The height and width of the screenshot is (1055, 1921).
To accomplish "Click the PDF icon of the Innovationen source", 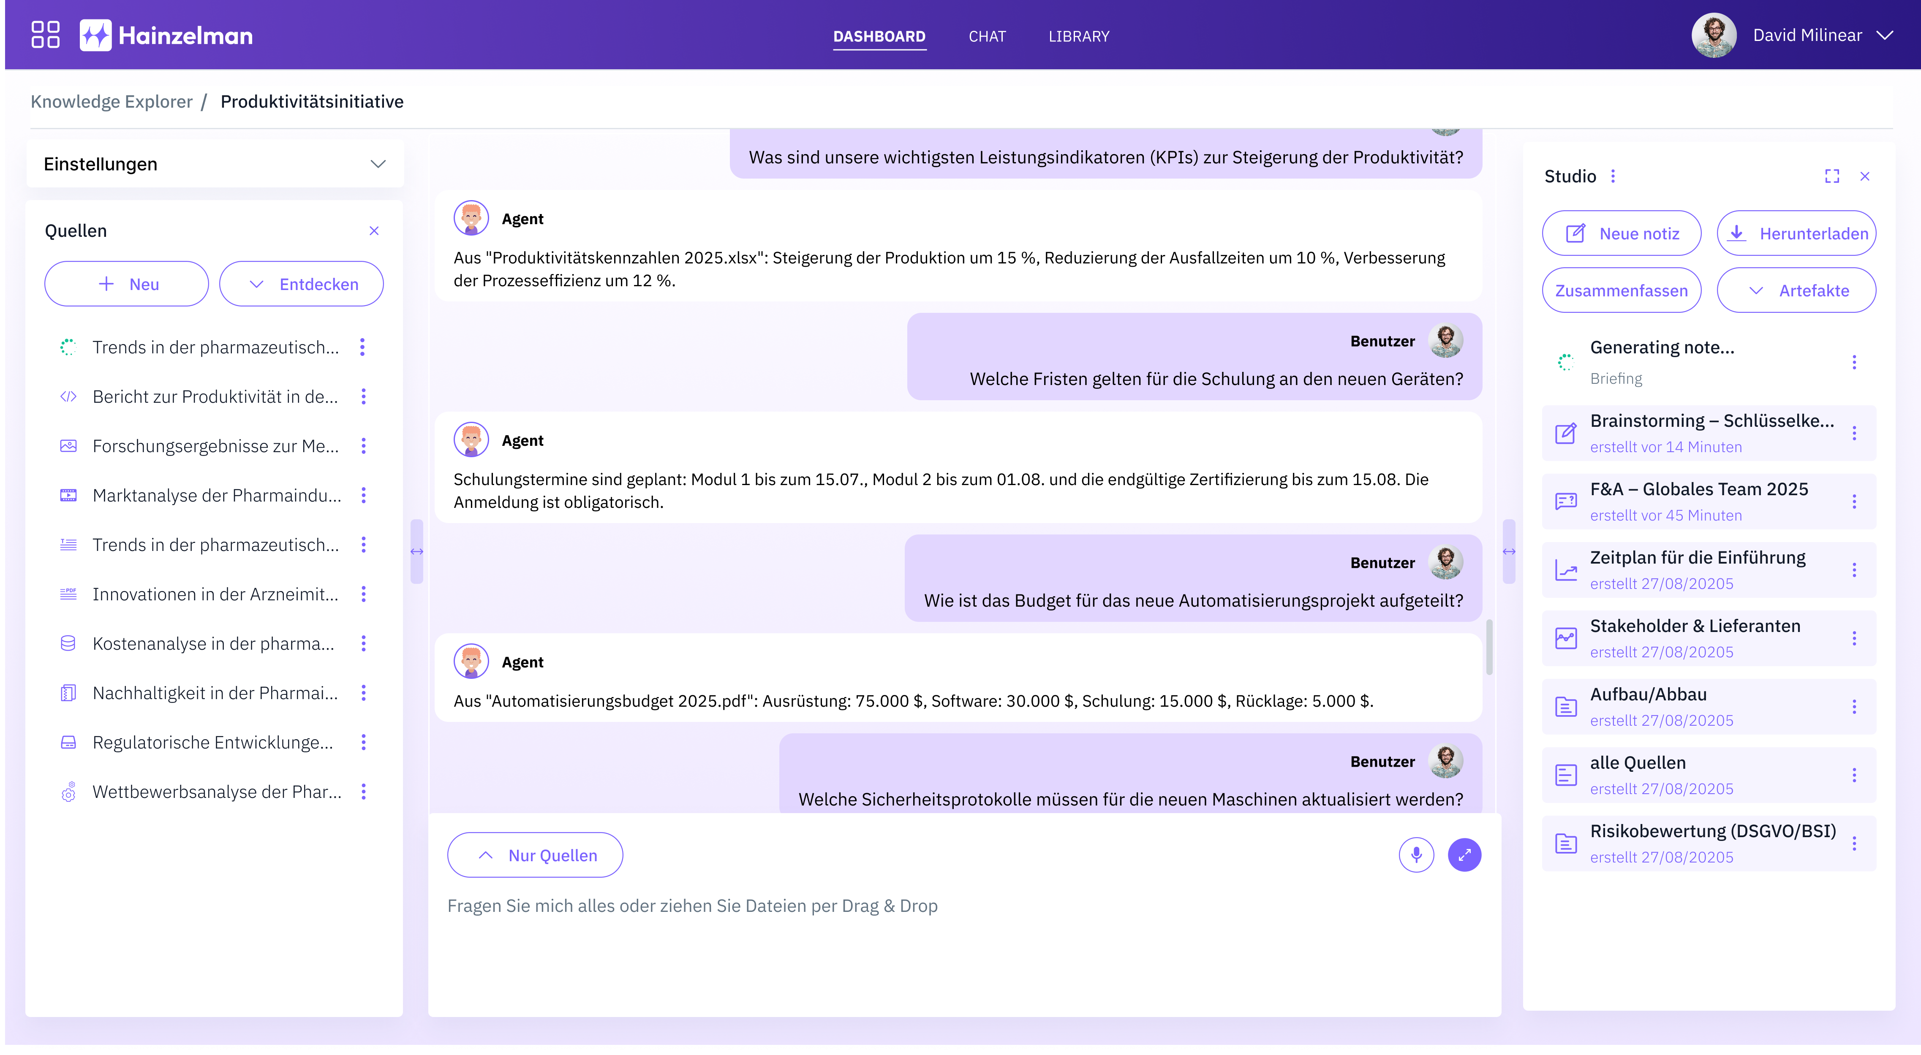I will coord(68,594).
